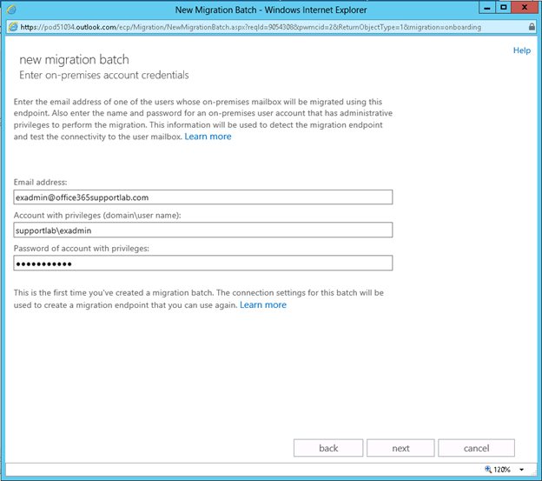Open the Learn more link about migration endpoint

click(263, 304)
